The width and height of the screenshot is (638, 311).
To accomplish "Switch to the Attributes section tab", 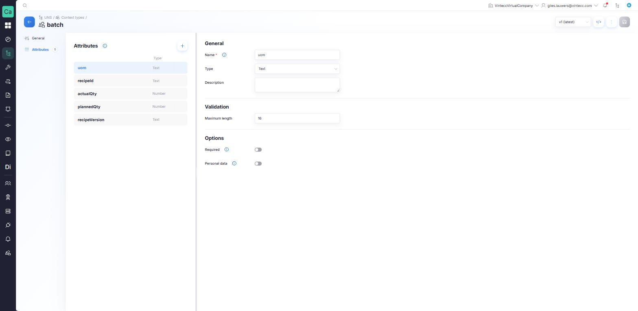I will (40, 50).
